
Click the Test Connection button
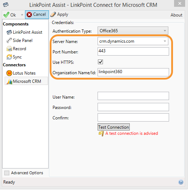coord(114,127)
